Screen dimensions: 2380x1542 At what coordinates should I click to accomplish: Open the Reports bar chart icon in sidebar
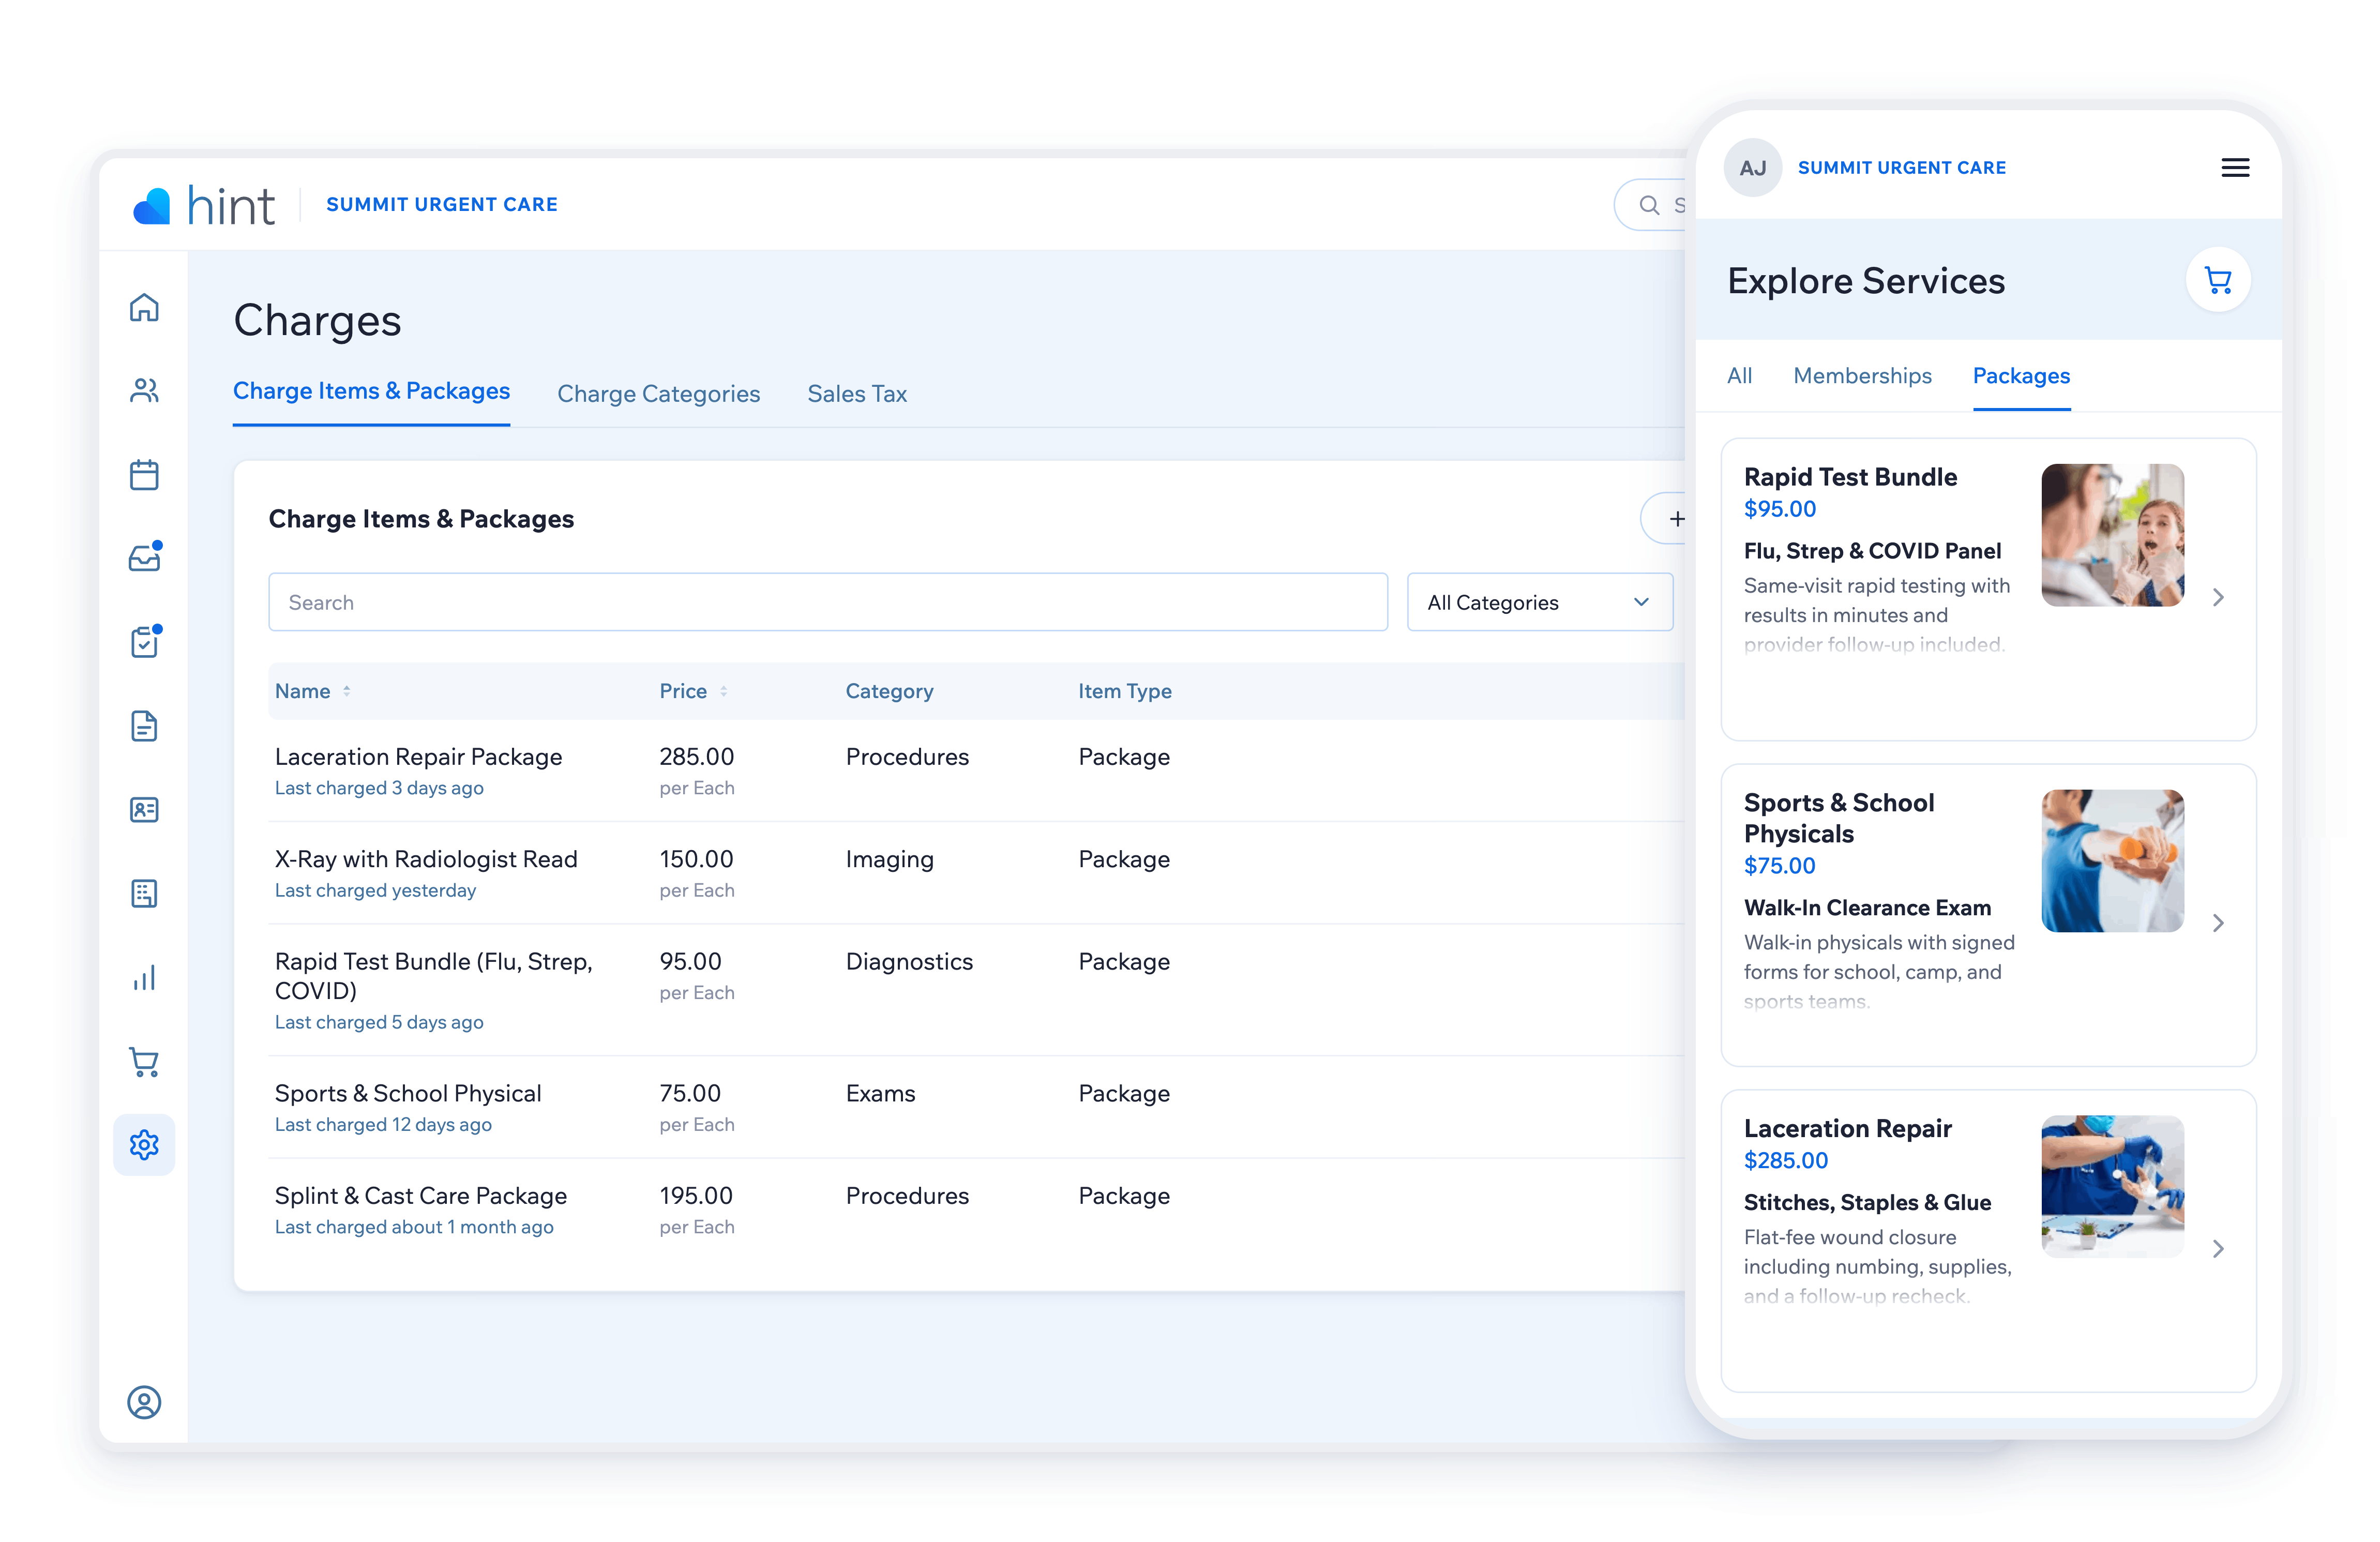pos(144,978)
